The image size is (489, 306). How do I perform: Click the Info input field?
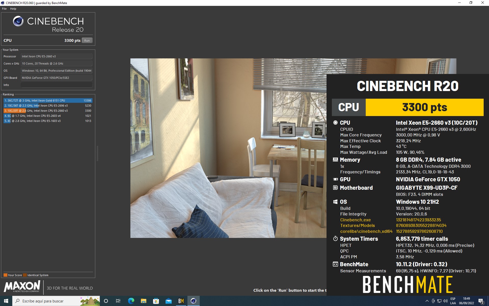pyautogui.click(x=57, y=85)
